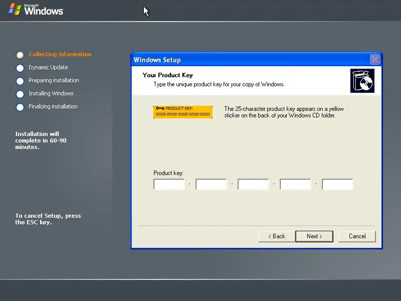This screenshot has height=301, width=401.
Task: Focus the fifth product key field
Action: click(337, 184)
